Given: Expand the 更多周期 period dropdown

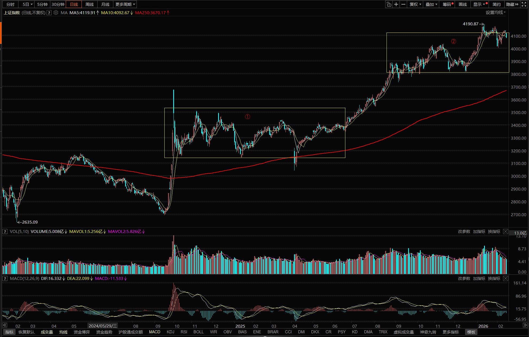Looking at the screenshot, I should tap(125, 4).
